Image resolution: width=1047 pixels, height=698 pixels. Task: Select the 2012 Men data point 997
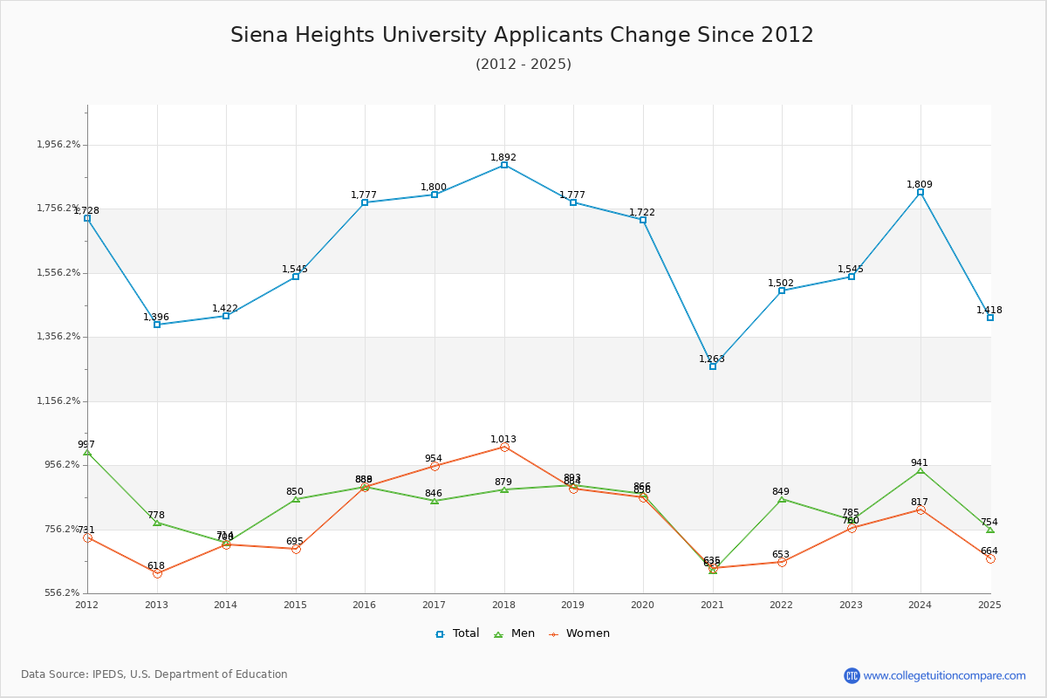point(87,452)
